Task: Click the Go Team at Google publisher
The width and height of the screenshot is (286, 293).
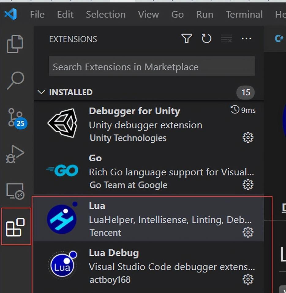Action: coord(129,185)
